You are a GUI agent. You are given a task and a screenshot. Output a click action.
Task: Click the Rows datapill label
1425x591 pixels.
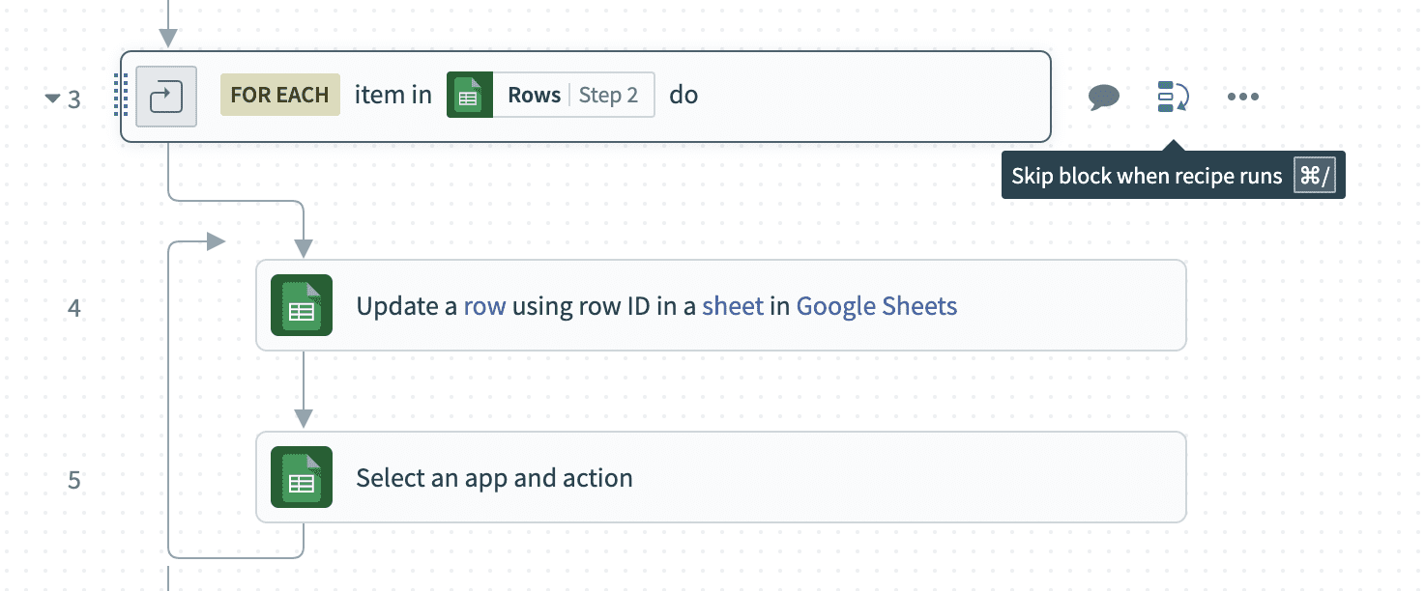534,96
